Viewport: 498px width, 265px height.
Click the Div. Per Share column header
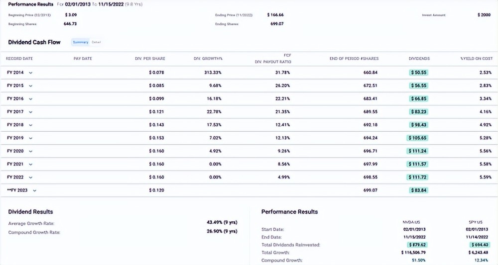(x=150, y=59)
